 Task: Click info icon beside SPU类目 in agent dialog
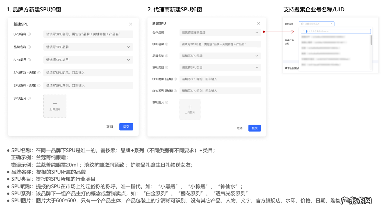(167, 68)
